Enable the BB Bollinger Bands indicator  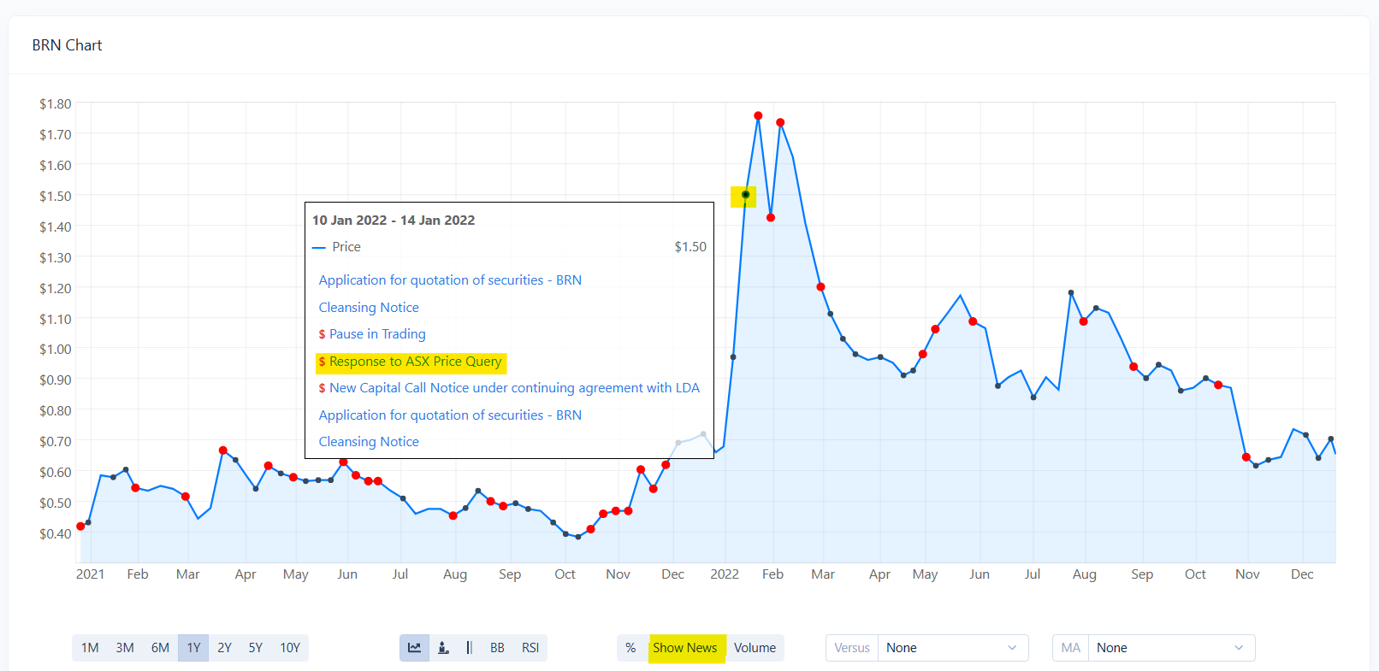[x=497, y=648]
